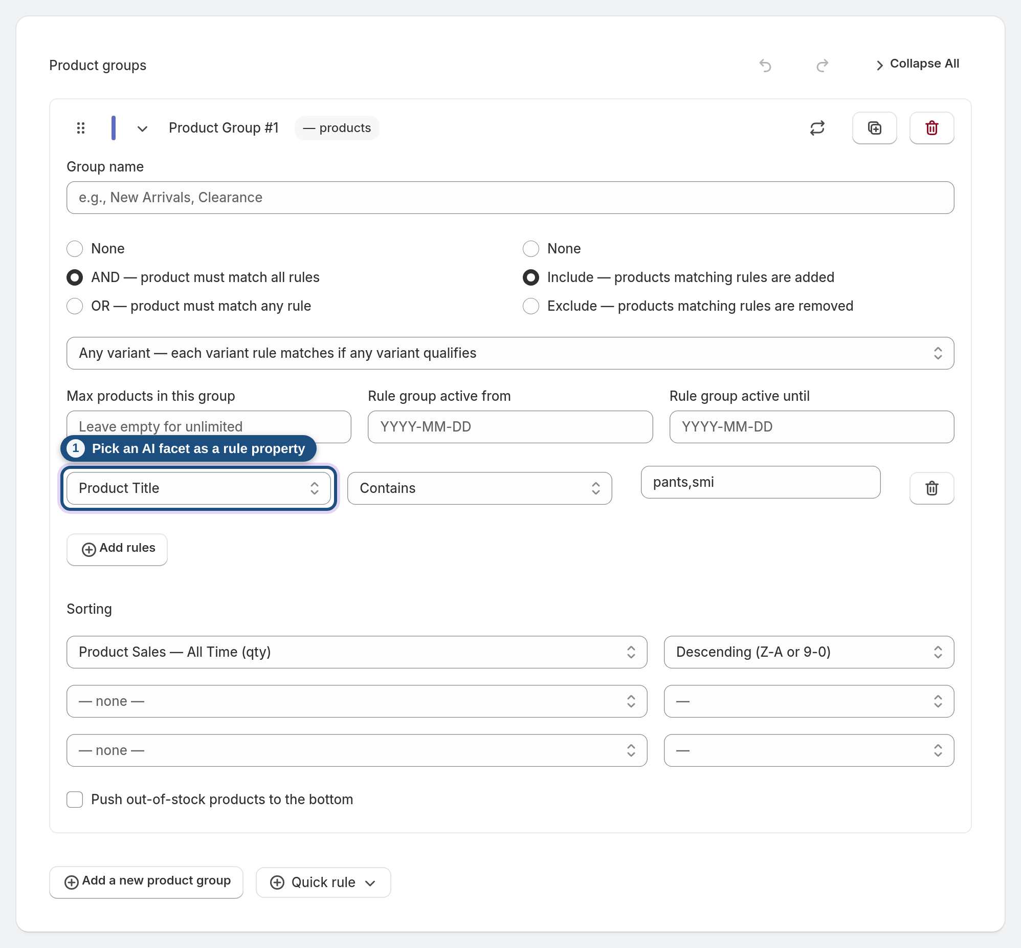This screenshot has height=948, width=1021.
Task: Duplicate Product Group #1 with the copy icon
Action: [874, 128]
